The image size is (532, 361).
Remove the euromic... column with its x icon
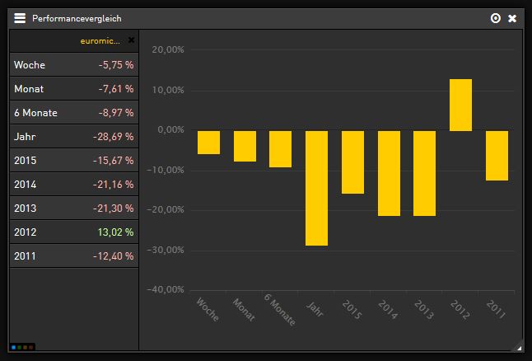pos(131,40)
